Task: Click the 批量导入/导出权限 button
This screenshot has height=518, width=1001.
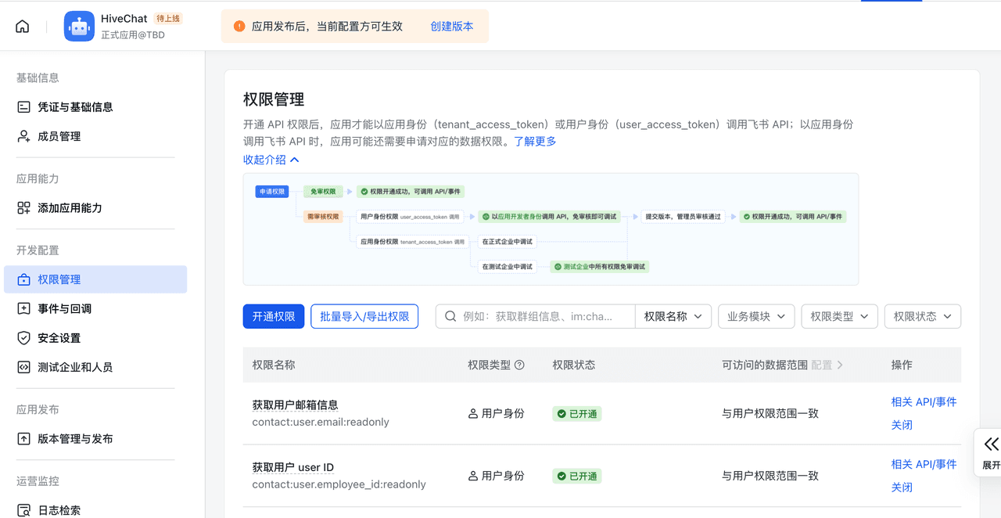Action: 364,316
